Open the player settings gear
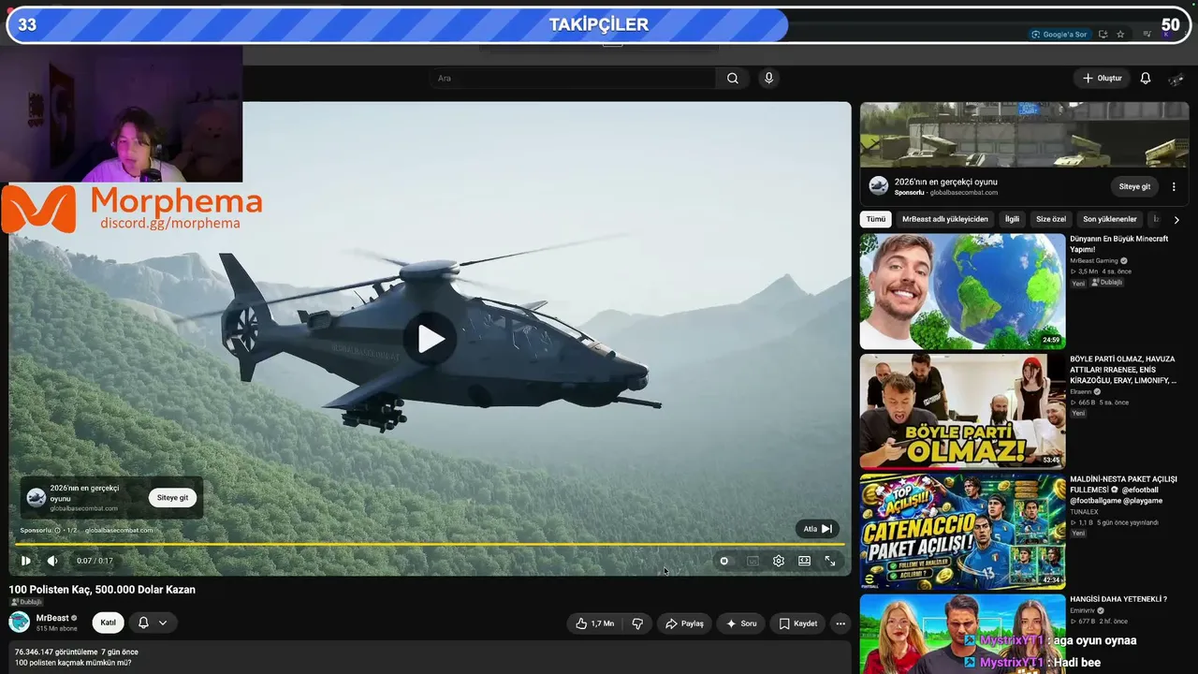Viewport: 1198px width, 674px height. tap(779, 561)
